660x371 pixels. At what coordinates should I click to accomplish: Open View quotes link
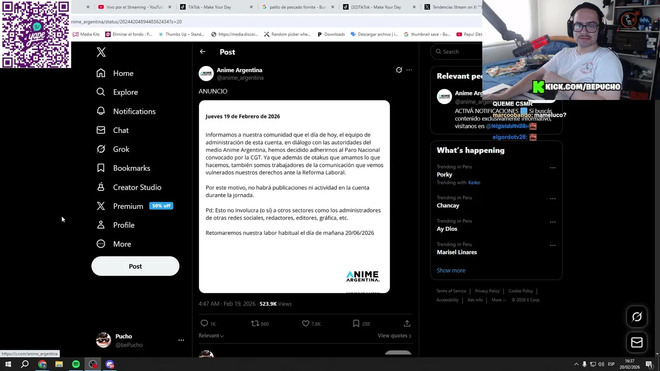pos(394,335)
